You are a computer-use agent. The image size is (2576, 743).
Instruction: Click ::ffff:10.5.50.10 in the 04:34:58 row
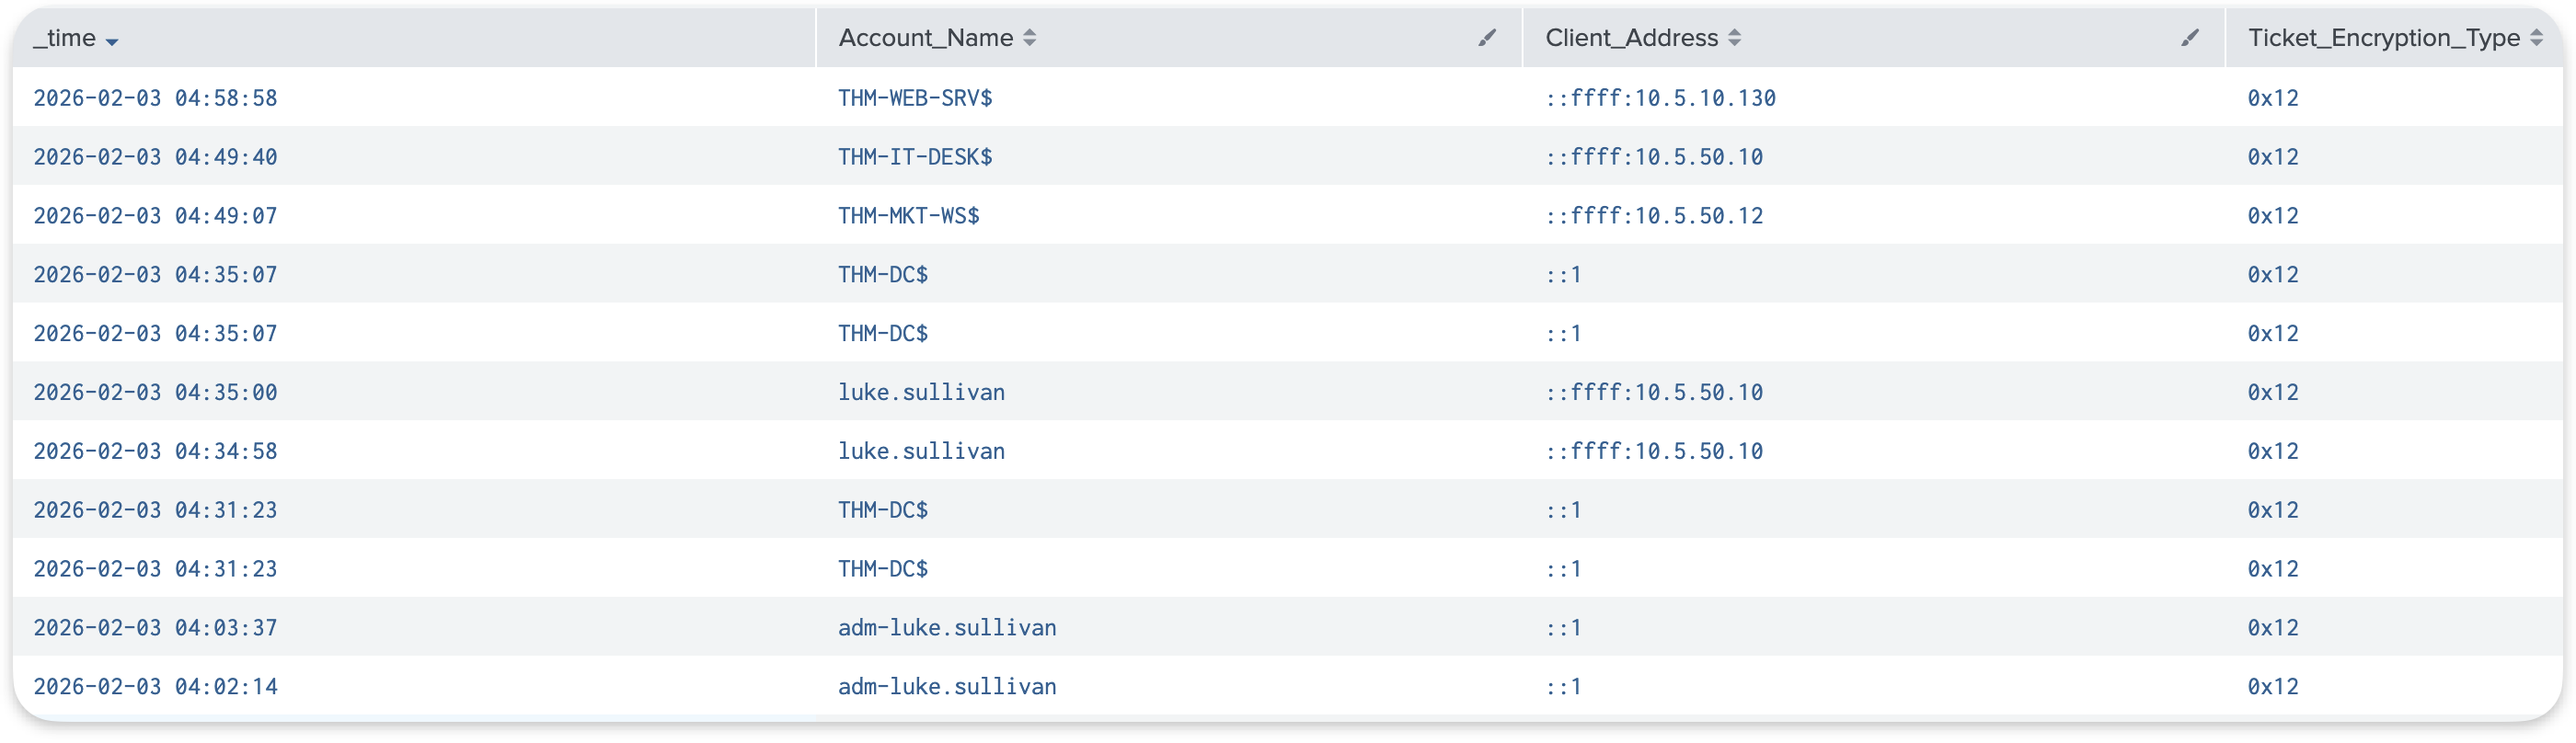(x=1654, y=451)
